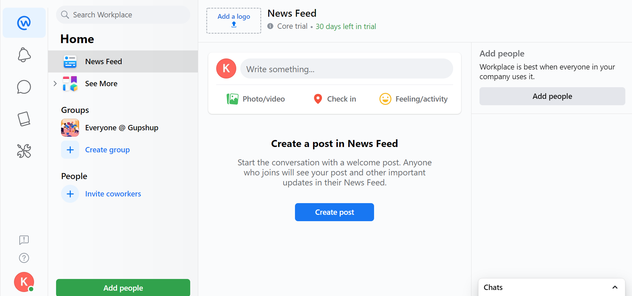
Task: Click Invite coworkers link
Action: coord(113,194)
